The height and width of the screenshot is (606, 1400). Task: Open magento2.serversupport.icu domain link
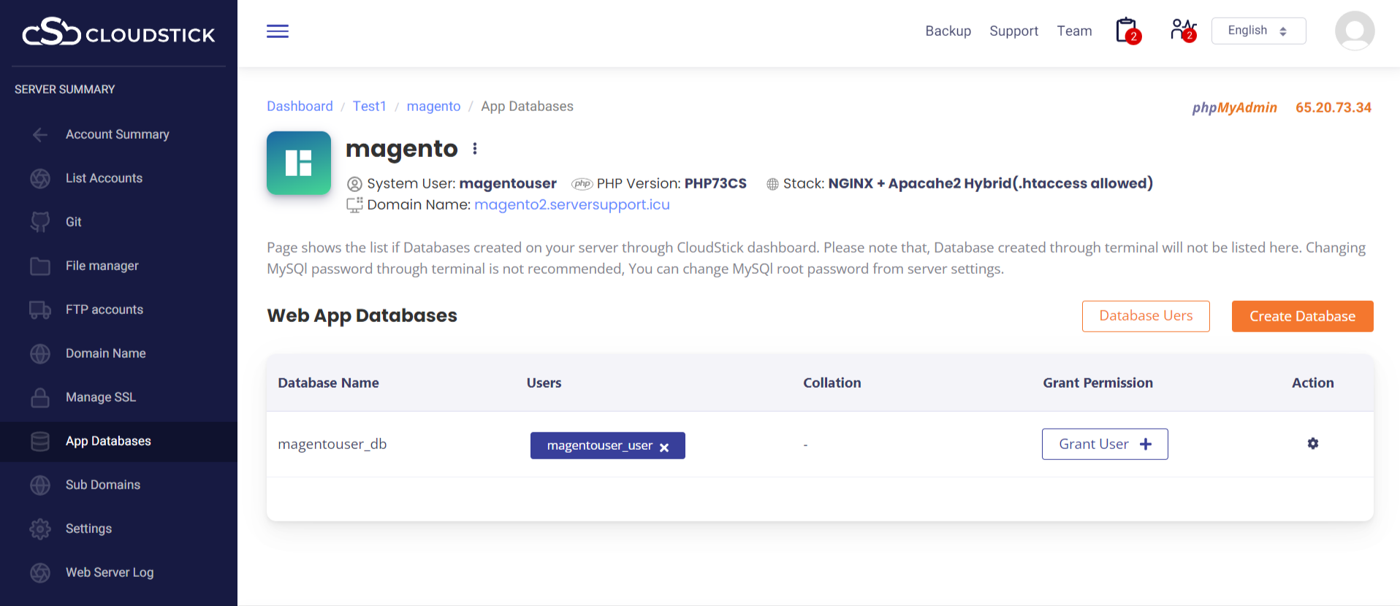pyautogui.click(x=571, y=205)
